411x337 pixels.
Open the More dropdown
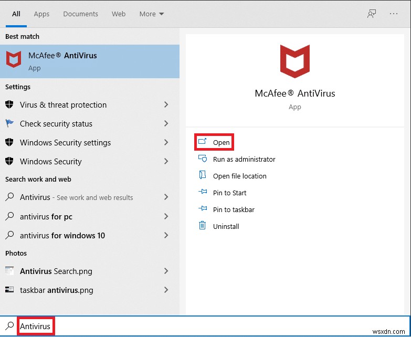click(152, 14)
